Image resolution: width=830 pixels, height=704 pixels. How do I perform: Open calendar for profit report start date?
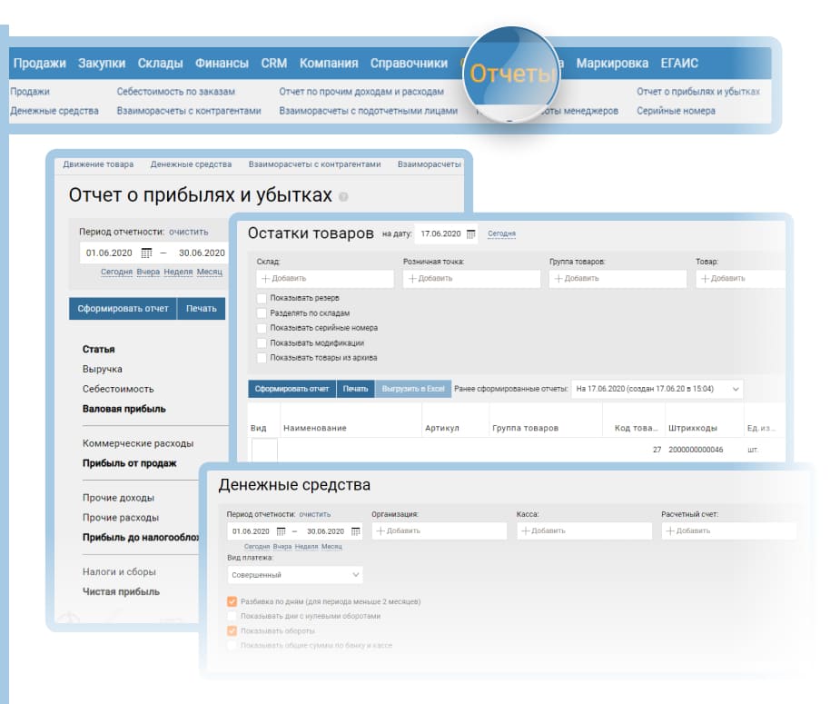coord(146,253)
